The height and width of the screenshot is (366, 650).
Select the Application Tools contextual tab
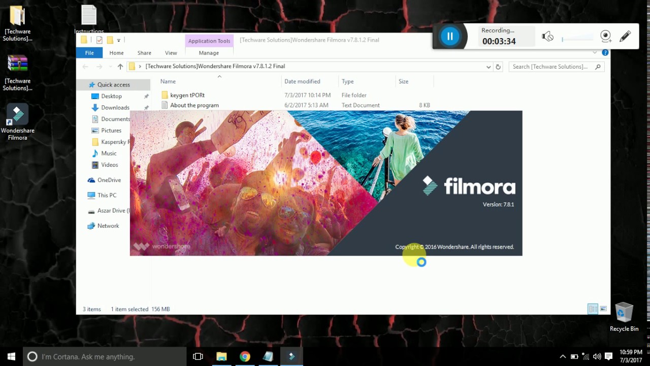tap(209, 41)
